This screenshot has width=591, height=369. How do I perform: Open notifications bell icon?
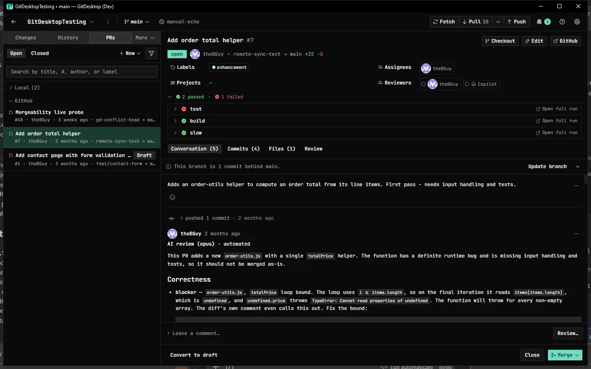[539, 22]
